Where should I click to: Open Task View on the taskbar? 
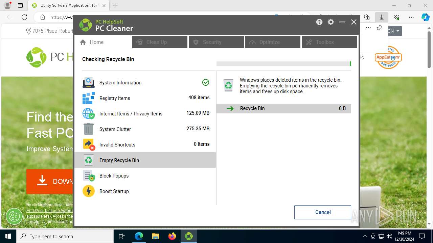[x=122, y=236]
